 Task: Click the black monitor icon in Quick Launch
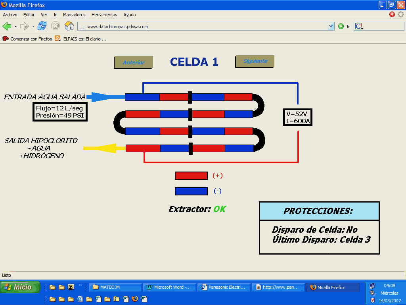point(71,287)
